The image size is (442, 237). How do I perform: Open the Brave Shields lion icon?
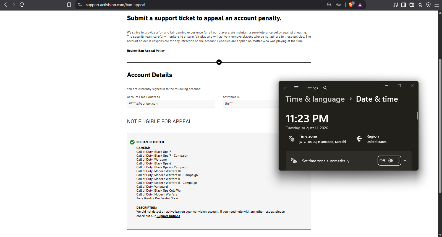coord(351,5)
